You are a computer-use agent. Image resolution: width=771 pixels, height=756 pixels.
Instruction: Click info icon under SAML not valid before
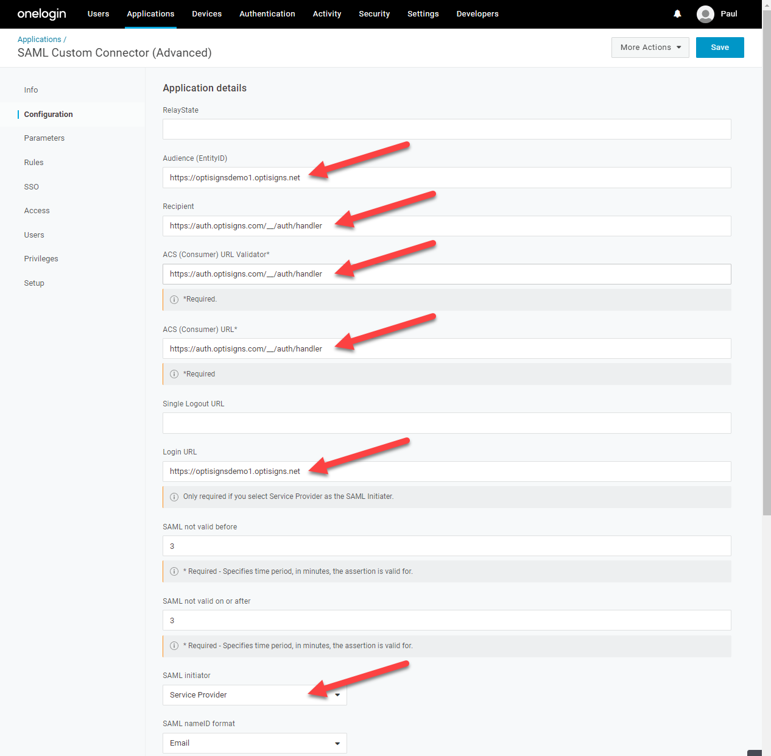click(174, 571)
